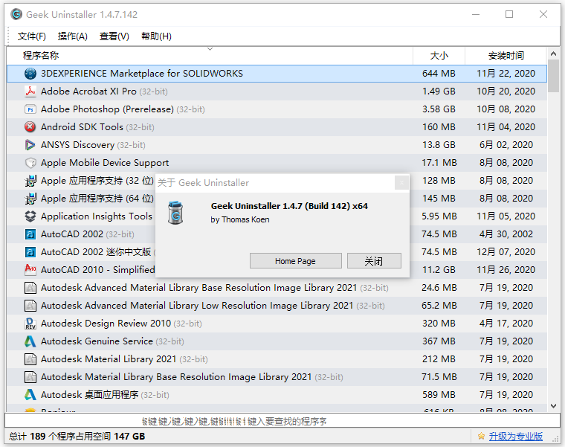
Task: Click Autodesk Advanced Material Library Base Resolution icon
Action: click(30, 288)
